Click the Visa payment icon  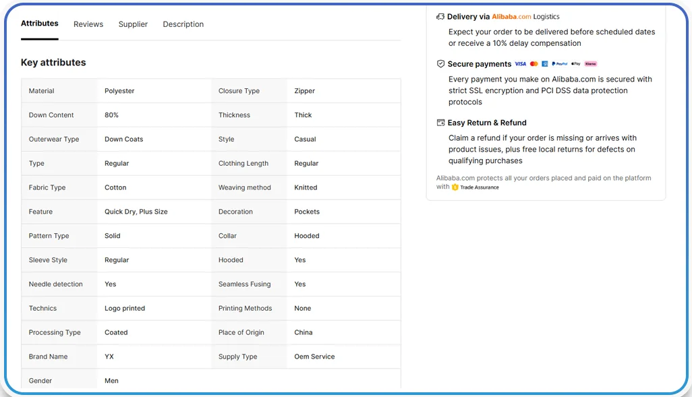tap(520, 64)
